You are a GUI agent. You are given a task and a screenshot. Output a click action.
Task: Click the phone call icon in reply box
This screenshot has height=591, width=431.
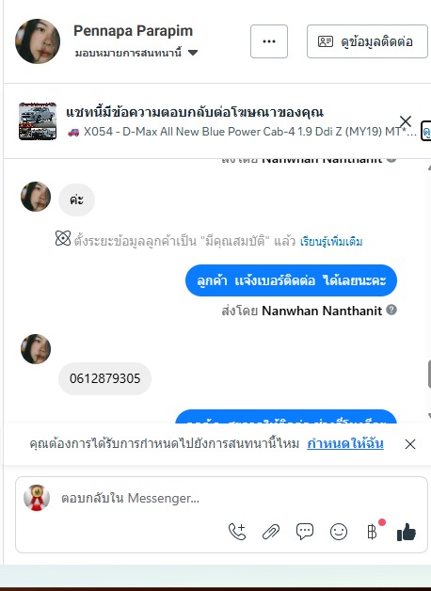point(237,532)
